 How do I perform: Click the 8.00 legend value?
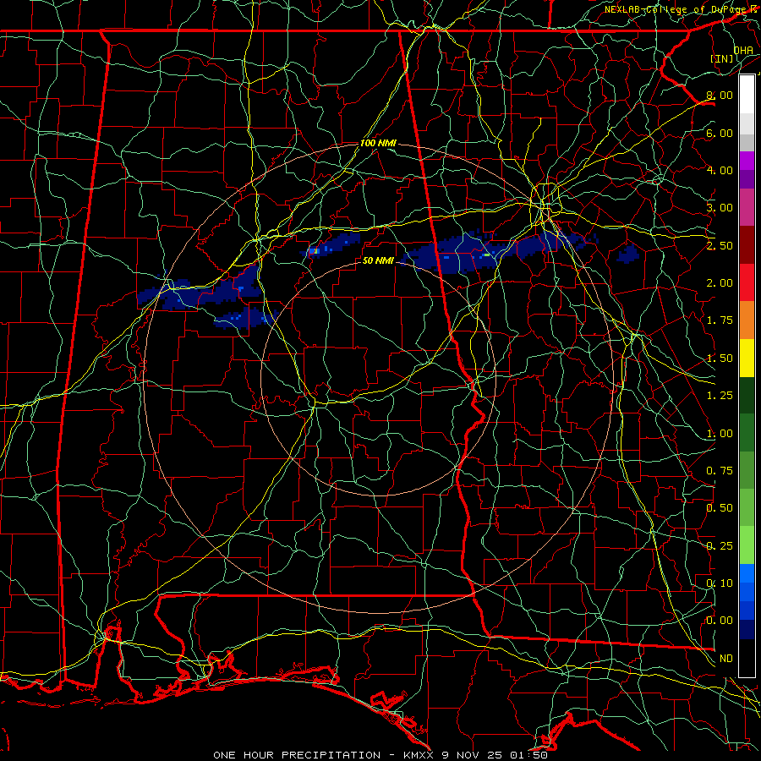[x=720, y=95]
